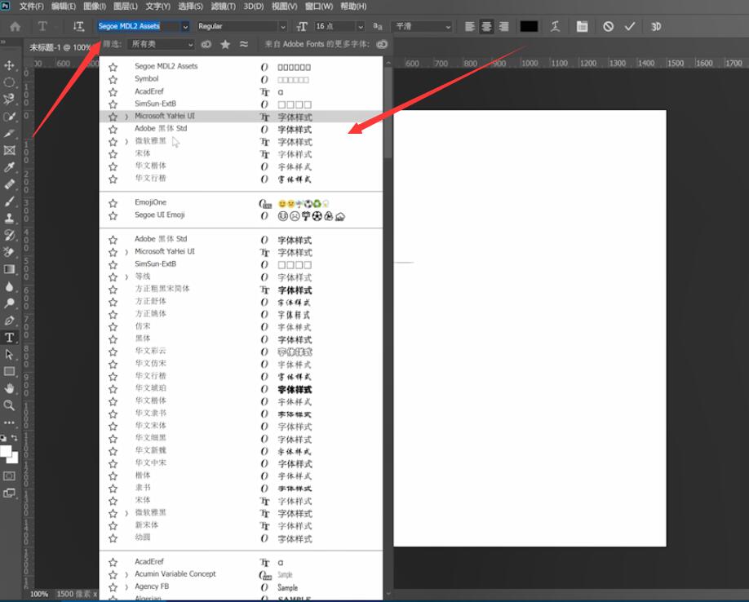
Task: Select the Clone Stamp tool
Action: (x=9, y=218)
